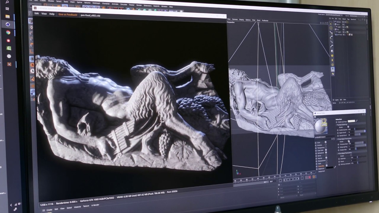The height and width of the screenshot is (213, 379).
Task: Open U-RENDER app from the taskbar
Action: (x=9, y=64)
